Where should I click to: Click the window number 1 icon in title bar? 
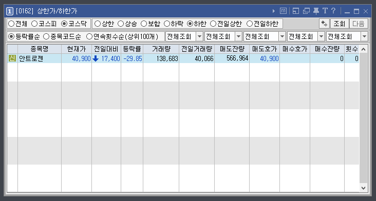tap(10, 11)
